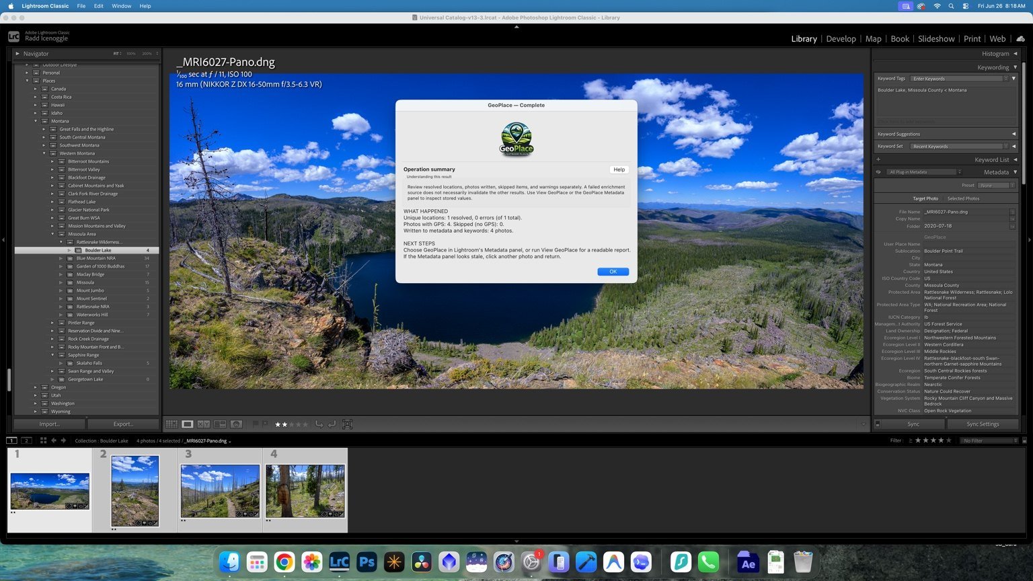This screenshot has height=581, width=1033.
Task: Select Selected Photos metadata mode
Action: click(x=963, y=198)
